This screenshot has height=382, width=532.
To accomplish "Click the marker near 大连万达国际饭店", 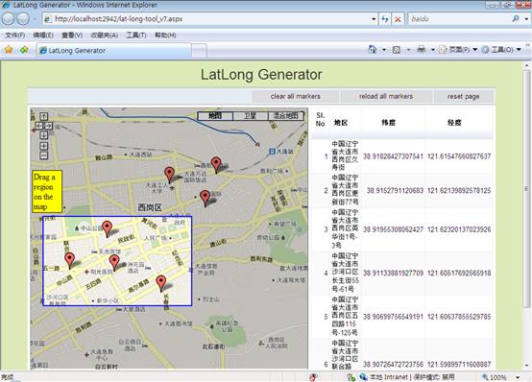I will pos(169,176).
